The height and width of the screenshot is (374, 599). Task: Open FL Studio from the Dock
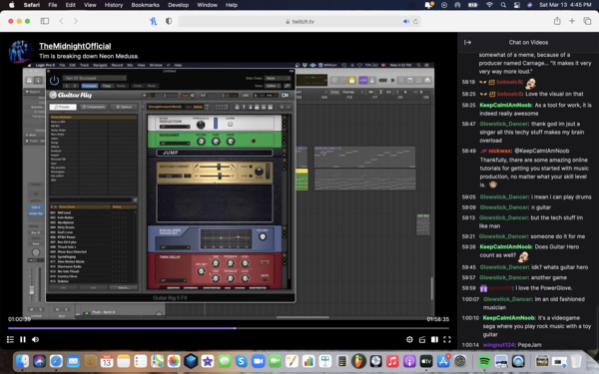tap(358, 361)
